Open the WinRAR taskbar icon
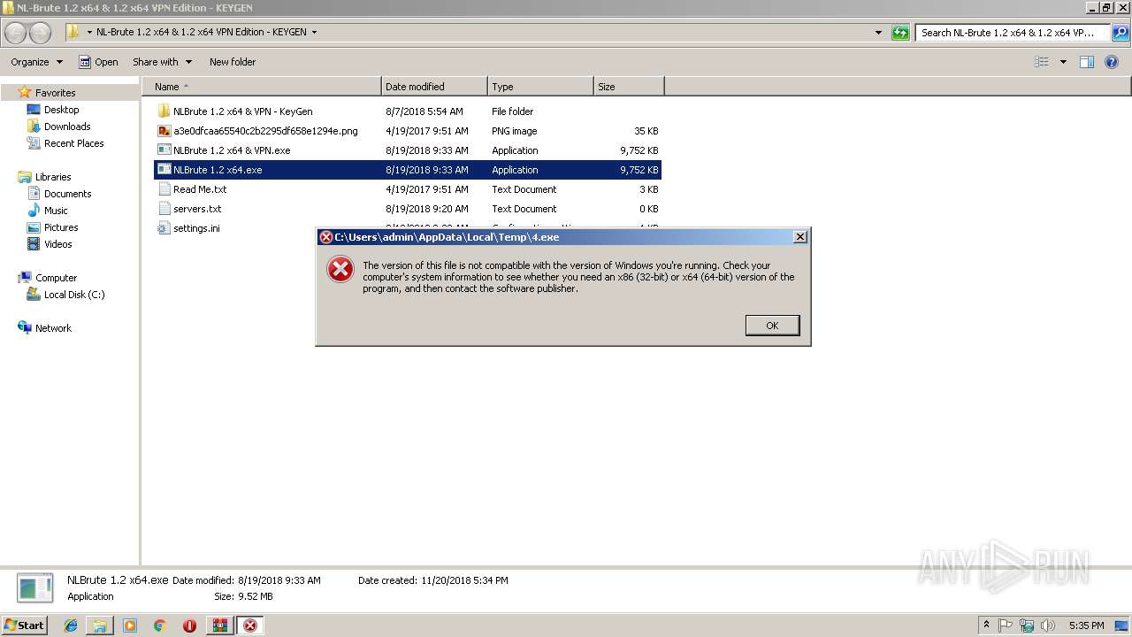Viewport: 1132px width, 637px height. coord(219,625)
